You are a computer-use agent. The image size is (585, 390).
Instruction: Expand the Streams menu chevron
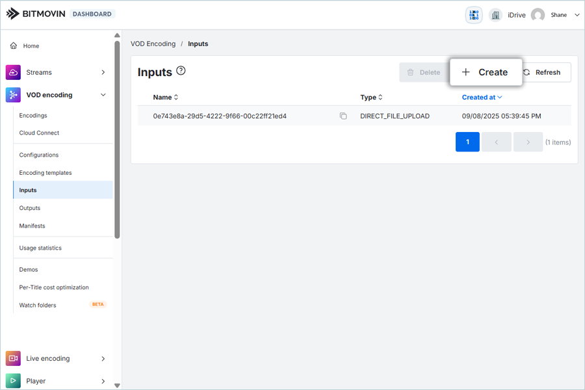(x=103, y=72)
